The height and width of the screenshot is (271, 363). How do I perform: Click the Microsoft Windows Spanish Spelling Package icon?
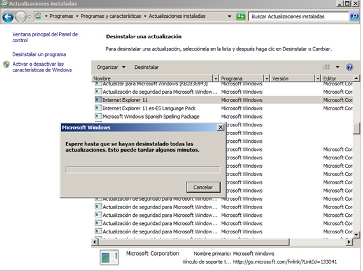point(98,116)
